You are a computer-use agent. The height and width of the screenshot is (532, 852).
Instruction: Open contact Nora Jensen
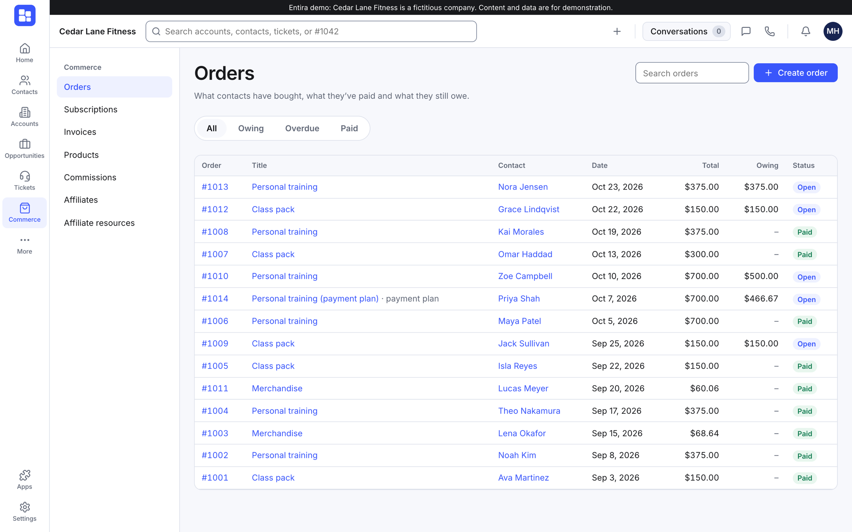point(523,187)
